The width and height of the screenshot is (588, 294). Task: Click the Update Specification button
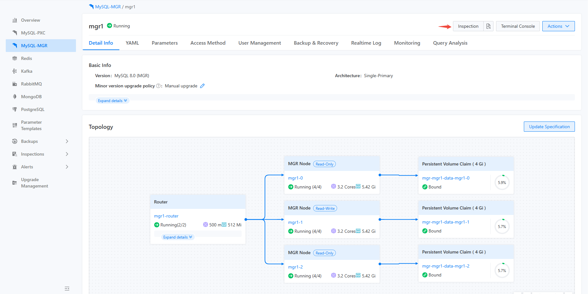[x=549, y=127]
